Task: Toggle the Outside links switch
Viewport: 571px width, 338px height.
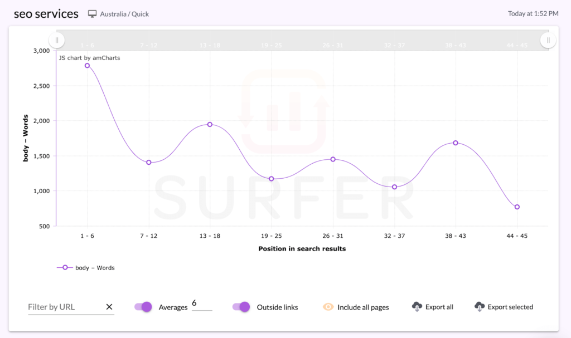Action: 241,307
